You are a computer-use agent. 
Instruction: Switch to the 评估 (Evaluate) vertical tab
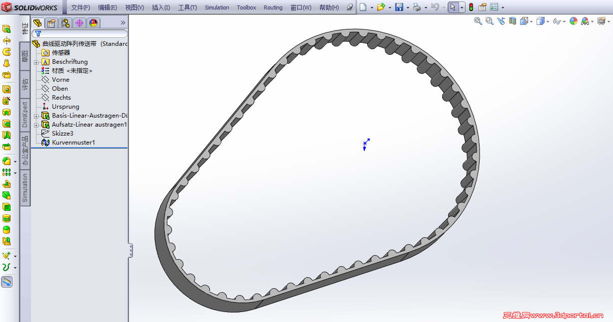click(25, 84)
